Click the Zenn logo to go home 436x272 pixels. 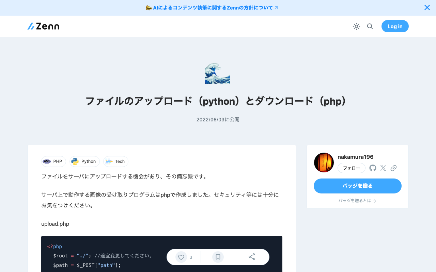tap(43, 26)
